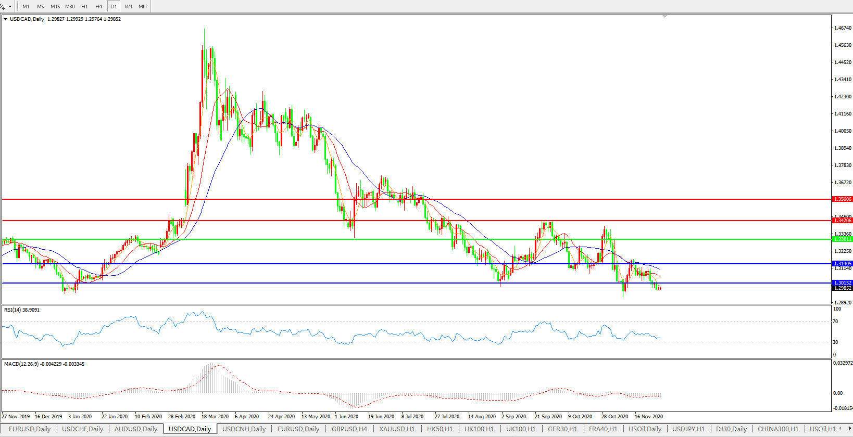
Task: Switch chart to M1 timeframe
Action: [26, 6]
